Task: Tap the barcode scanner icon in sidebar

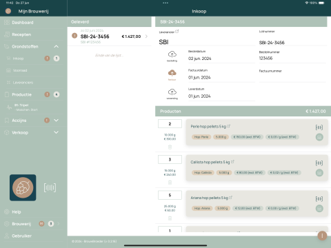Action: 50,187
